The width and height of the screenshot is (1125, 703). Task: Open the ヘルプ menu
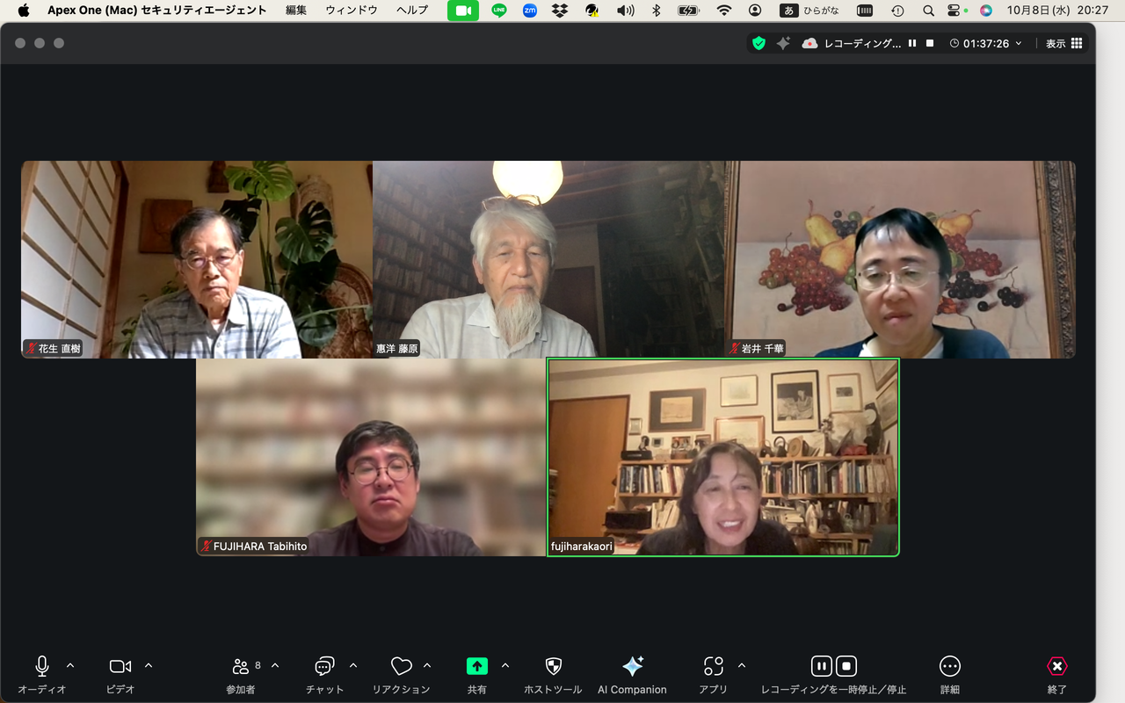[x=412, y=11]
